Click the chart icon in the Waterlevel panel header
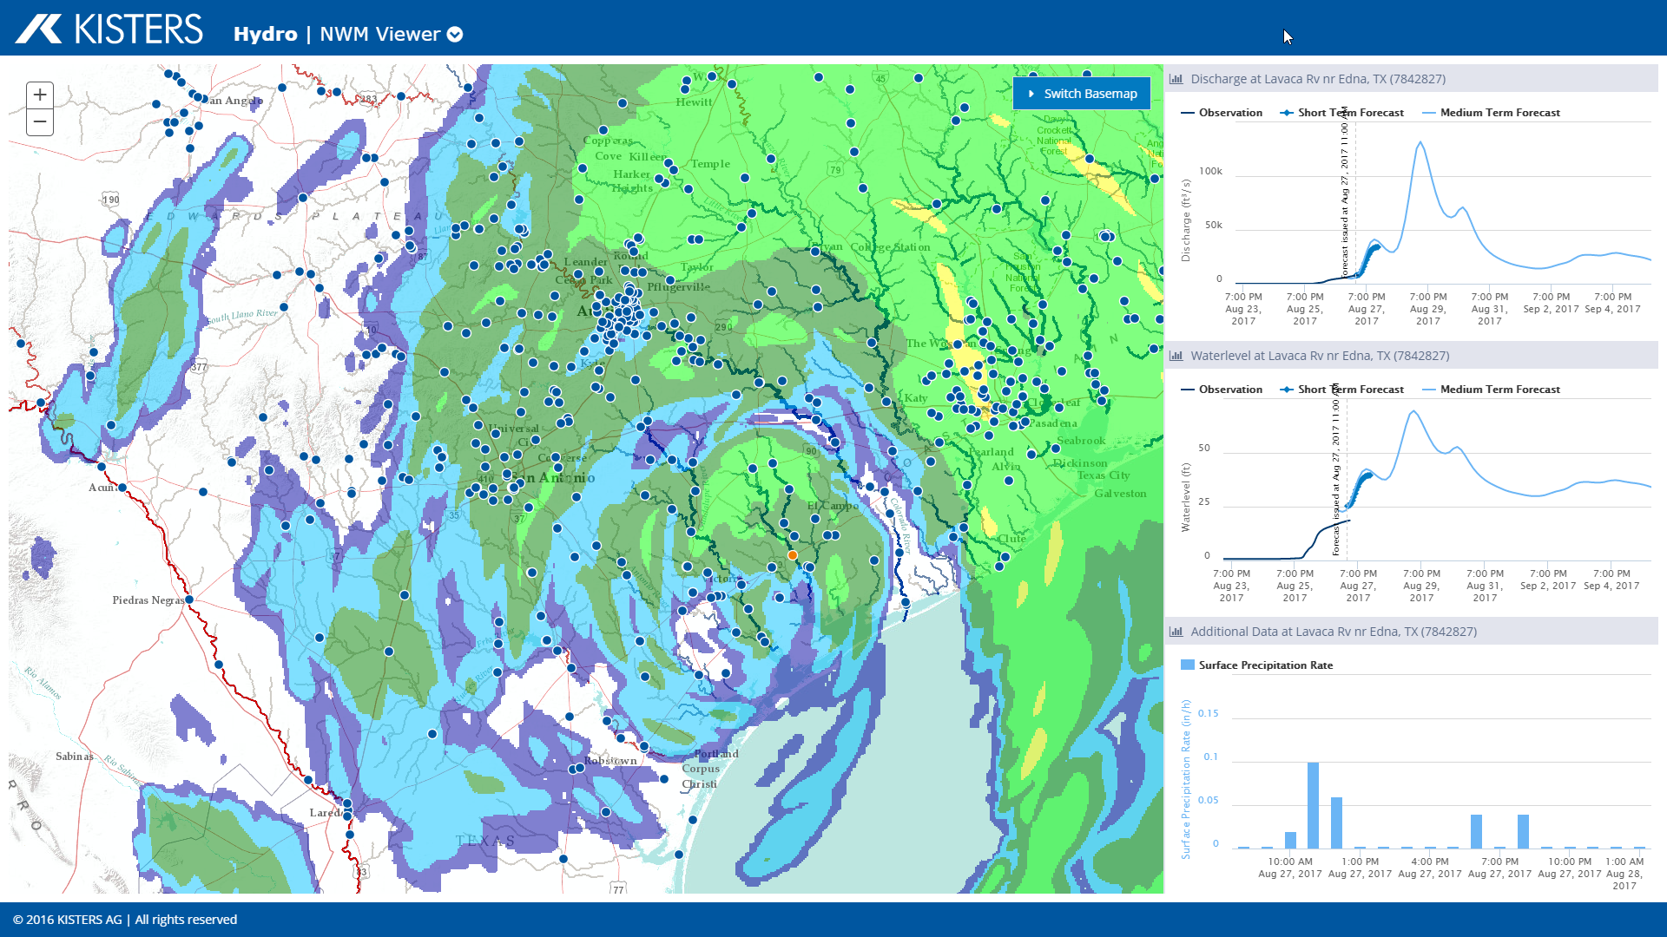 1176,355
